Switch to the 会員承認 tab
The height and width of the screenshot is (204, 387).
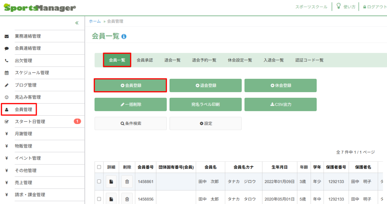(145, 60)
